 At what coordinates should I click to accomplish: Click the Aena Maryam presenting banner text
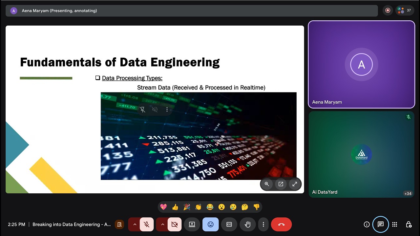pyautogui.click(x=59, y=11)
